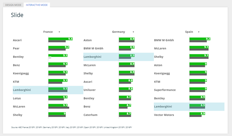The image size is (232, 136).
Task: Click the McLaren grey bar in France
Action: pyautogui.click(x=59, y=108)
